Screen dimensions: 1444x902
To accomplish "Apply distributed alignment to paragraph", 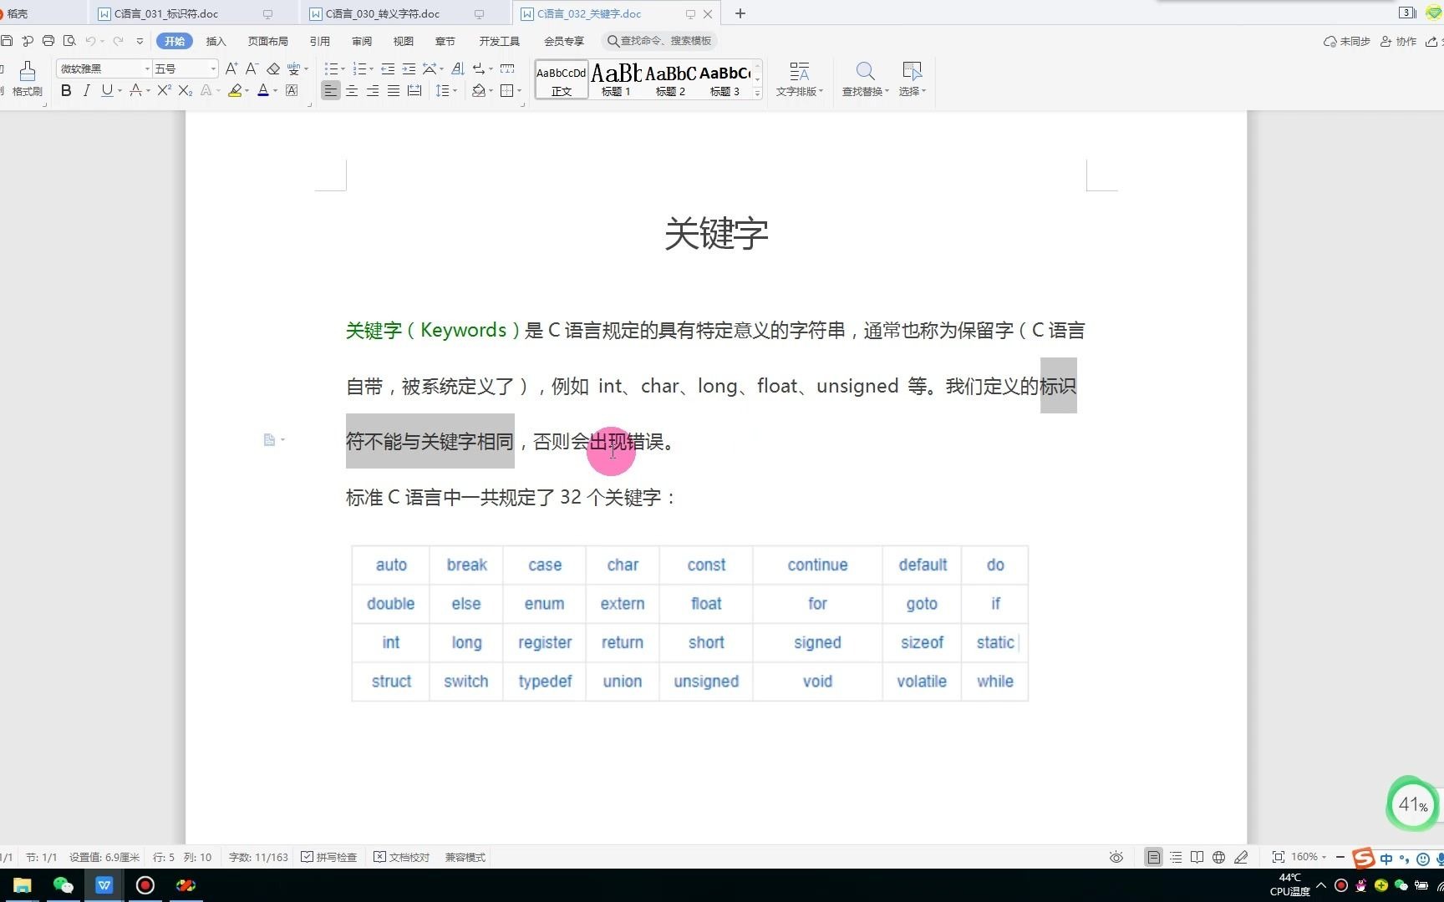I will click(x=414, y=90).
